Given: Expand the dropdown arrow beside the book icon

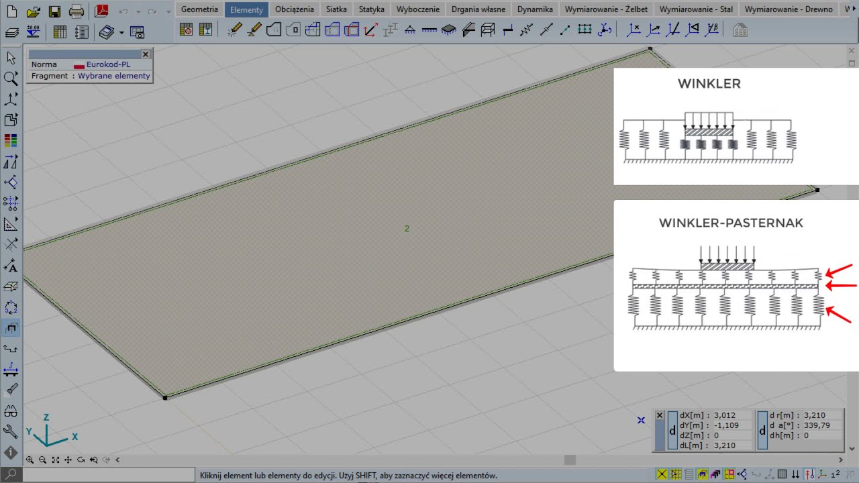Looking at the screenshot, I should tap(121, 32).
